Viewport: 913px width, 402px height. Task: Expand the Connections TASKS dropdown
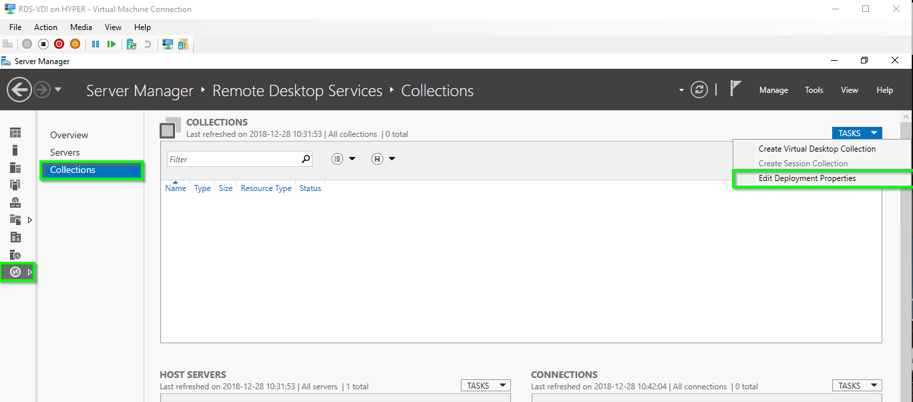[x=856, y=385]
